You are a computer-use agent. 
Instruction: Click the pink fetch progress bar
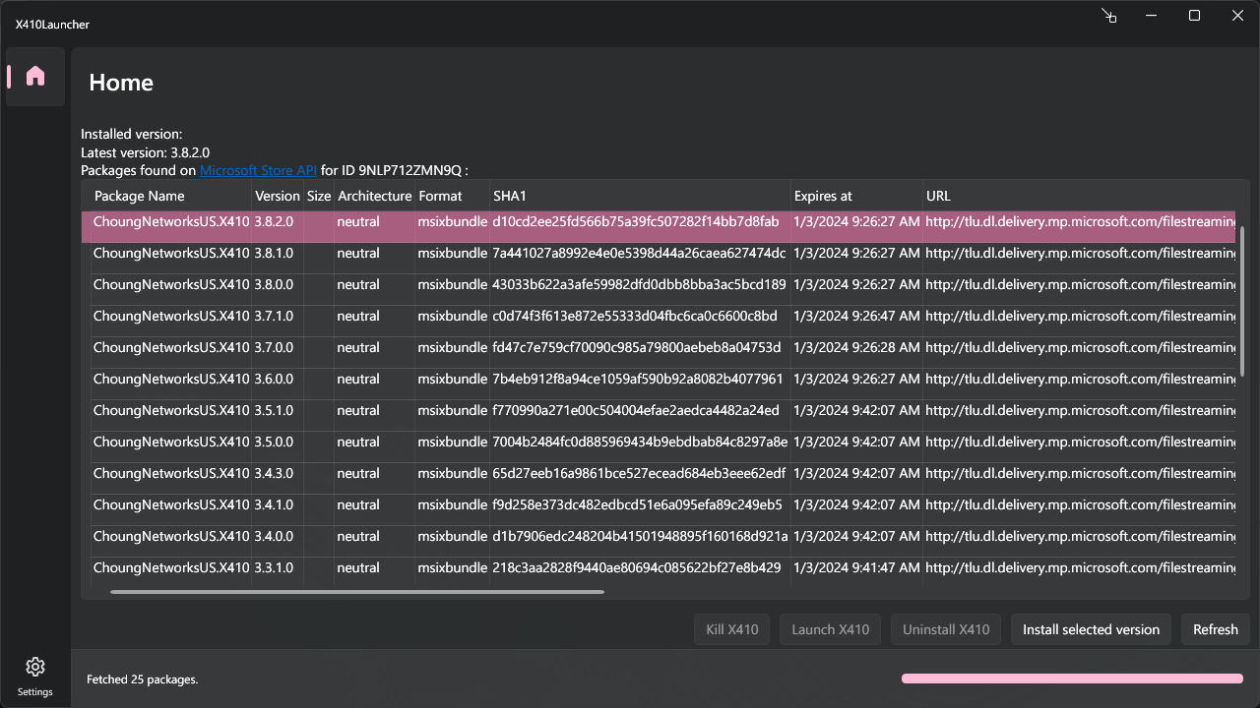[1072, 678]
